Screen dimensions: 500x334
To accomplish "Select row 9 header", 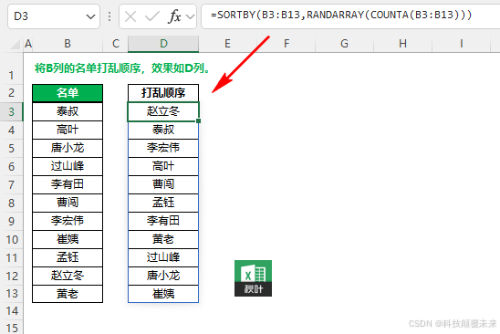I will point(12,221).
